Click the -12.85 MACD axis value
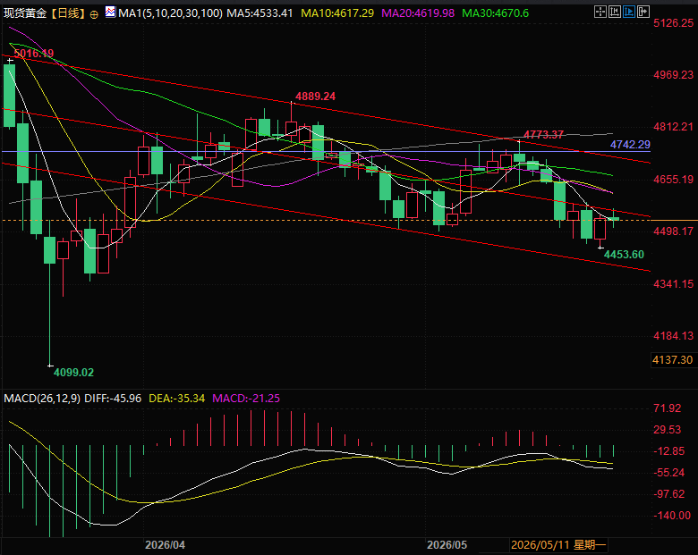Screen dimensions: 698x555 point(669,451)
